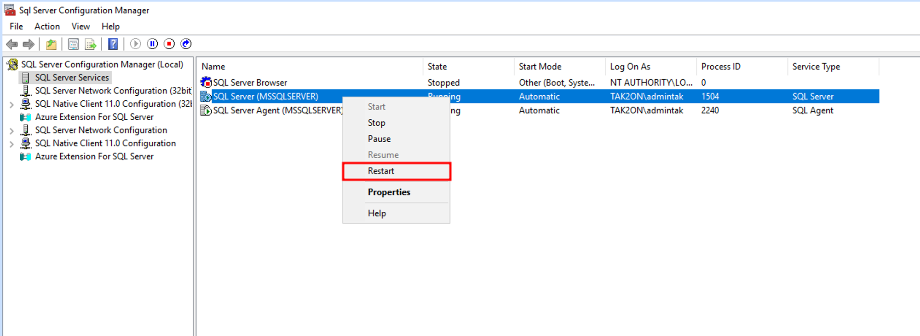Select SQL Server Network Configuration (32bit) node
This screenshot has width=920, height=336.
click(114, 91)
